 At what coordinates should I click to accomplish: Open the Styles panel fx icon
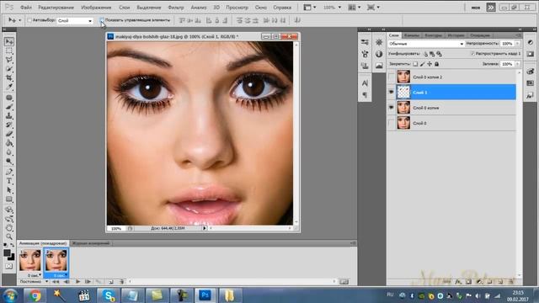pos(530,96)
